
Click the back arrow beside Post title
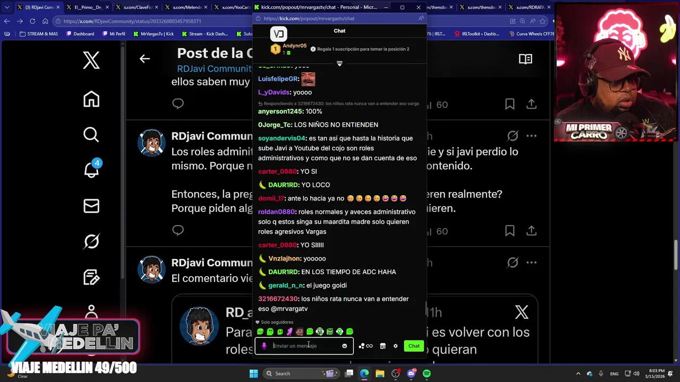(144, 59)
